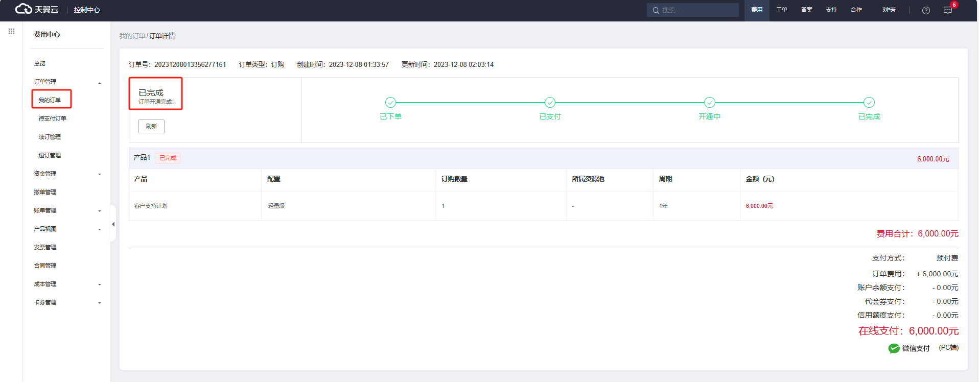
Task: Open the apps grid menu icon
Action: (x=11, y=31)
